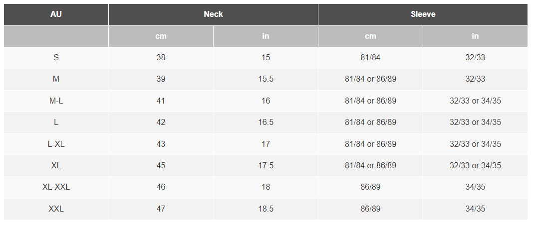Select the Neck in subheader

tap(266, 36)
